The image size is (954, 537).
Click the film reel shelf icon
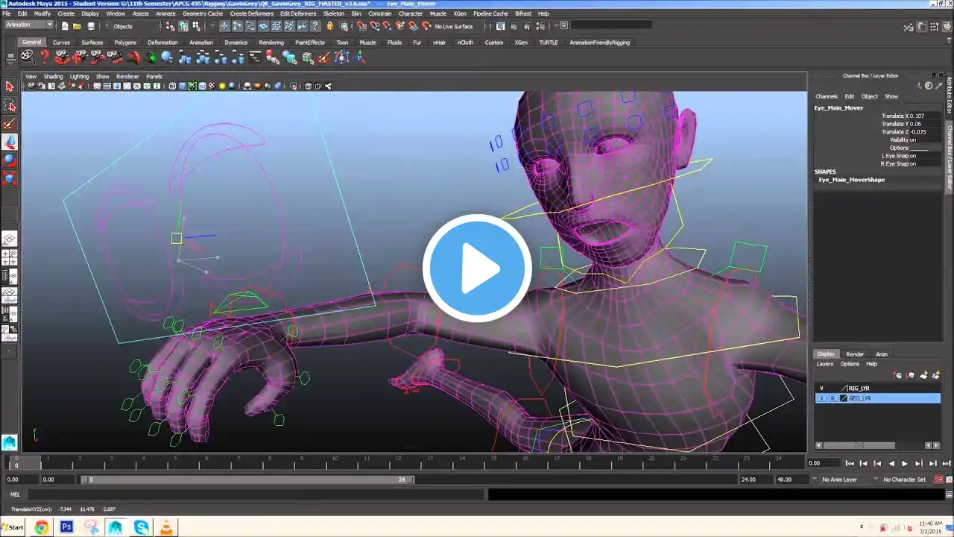(x=27, y=57)
